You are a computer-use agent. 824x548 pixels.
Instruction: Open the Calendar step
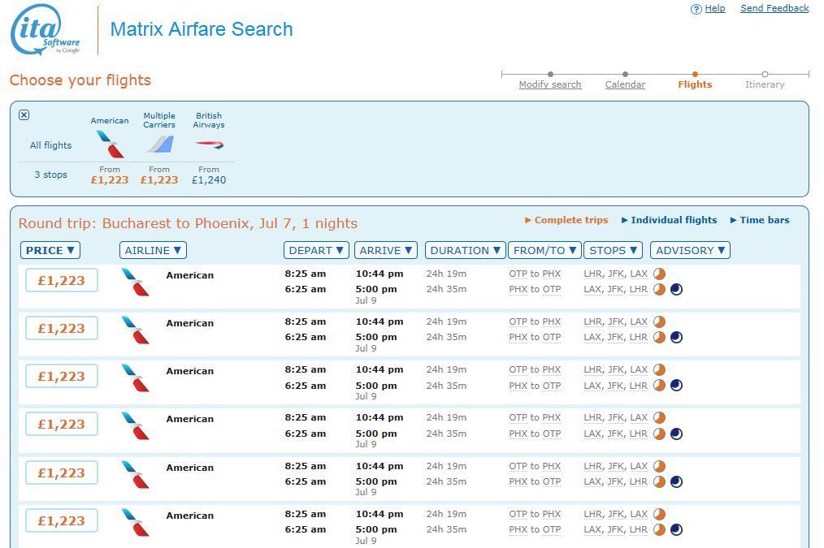pyautogui.click(x=625, y=84)
